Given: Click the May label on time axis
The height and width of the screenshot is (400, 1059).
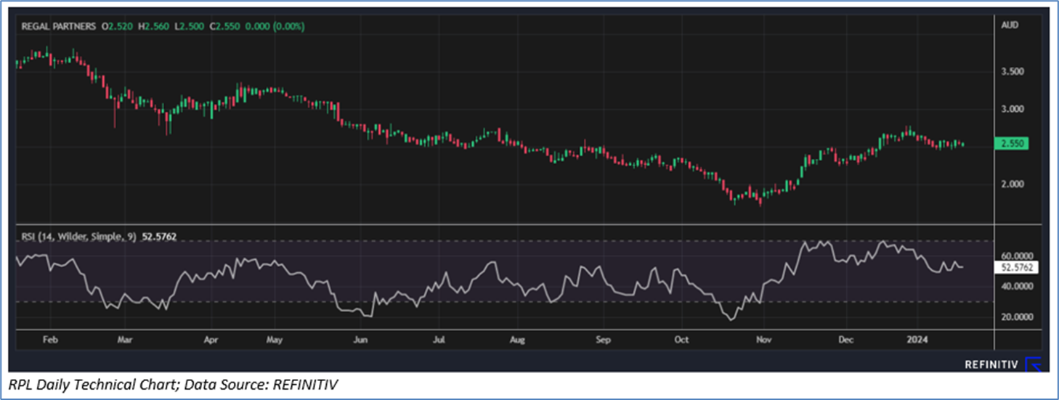Looking at the screenshot, I should point(274,339).
